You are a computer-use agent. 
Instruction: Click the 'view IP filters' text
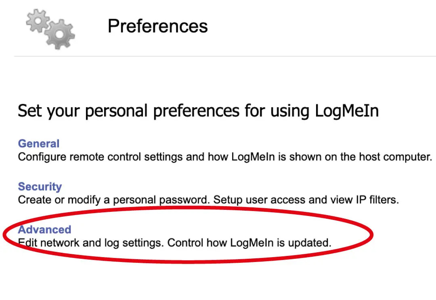click(360, 200)
